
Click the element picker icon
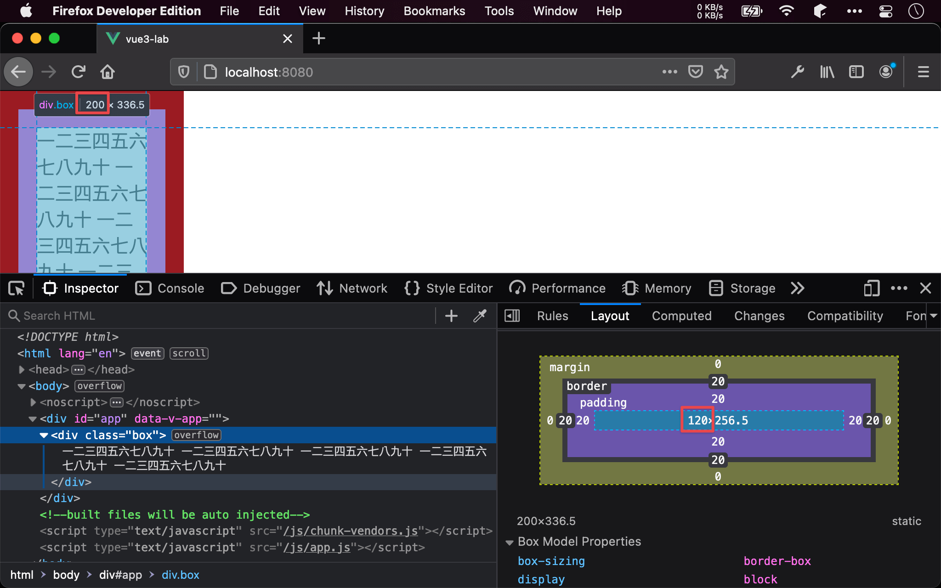coord(16,288)
